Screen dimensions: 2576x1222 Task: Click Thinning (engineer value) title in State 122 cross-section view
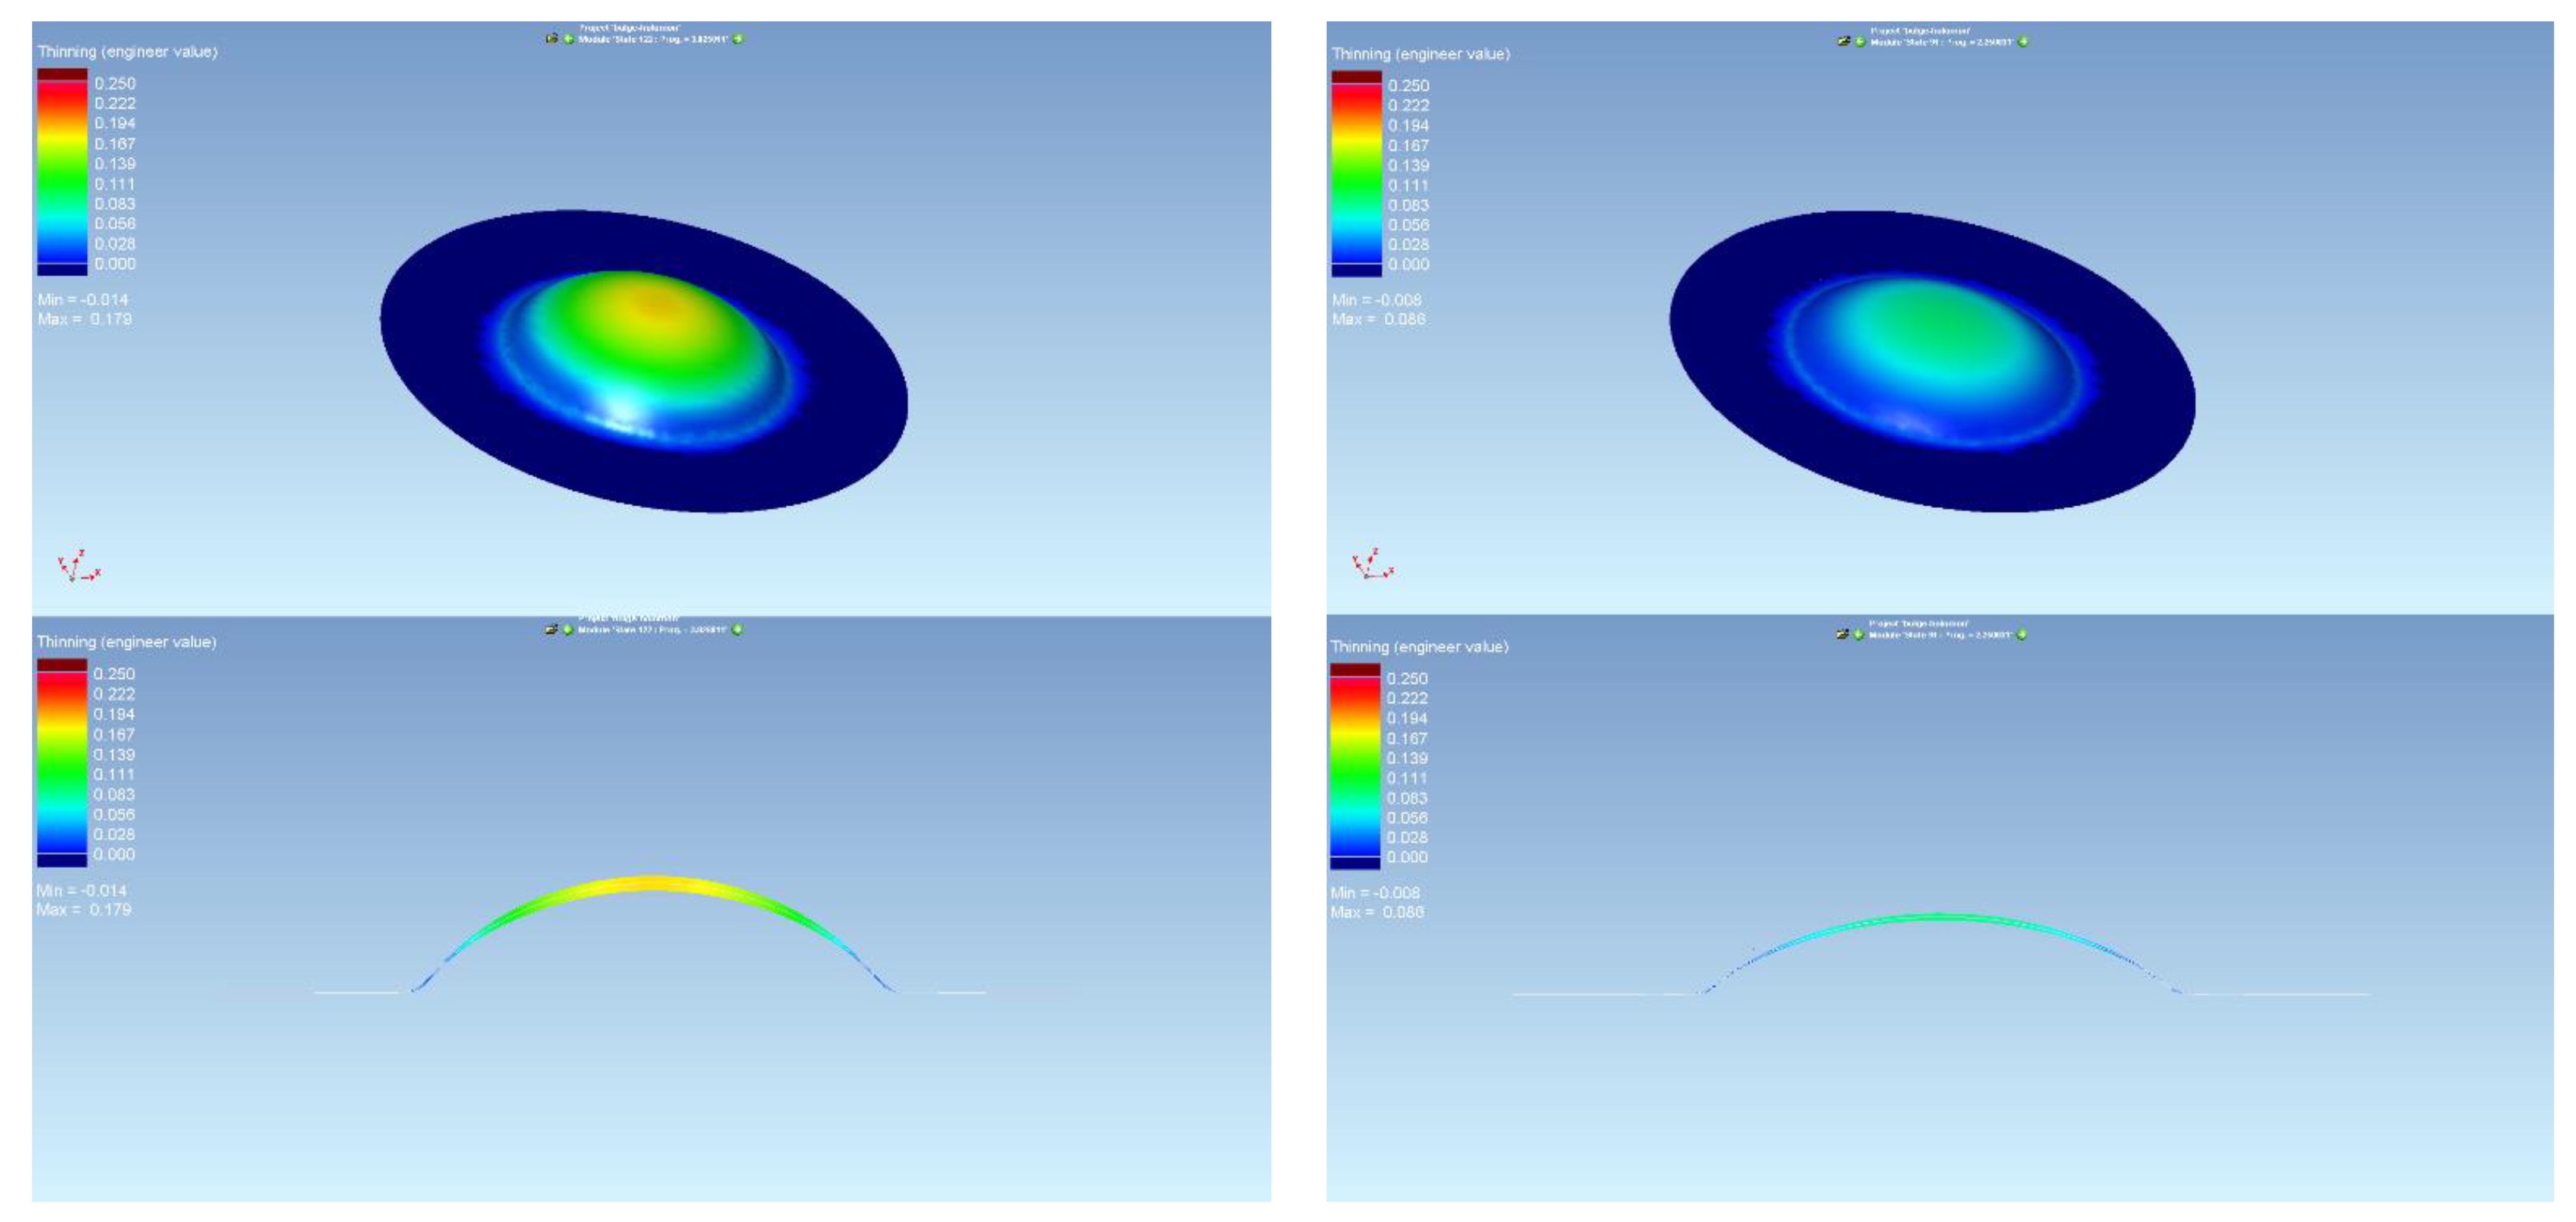(x=126, y=642)
